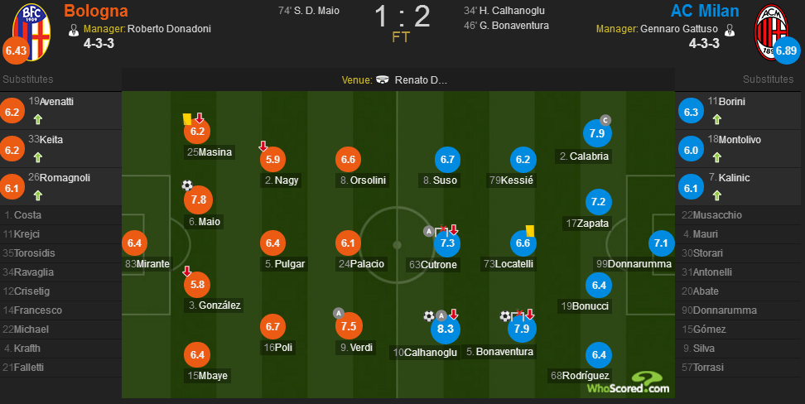Click Masina's yellow card icon
This screenshot has width=805, height=404.
187,119
